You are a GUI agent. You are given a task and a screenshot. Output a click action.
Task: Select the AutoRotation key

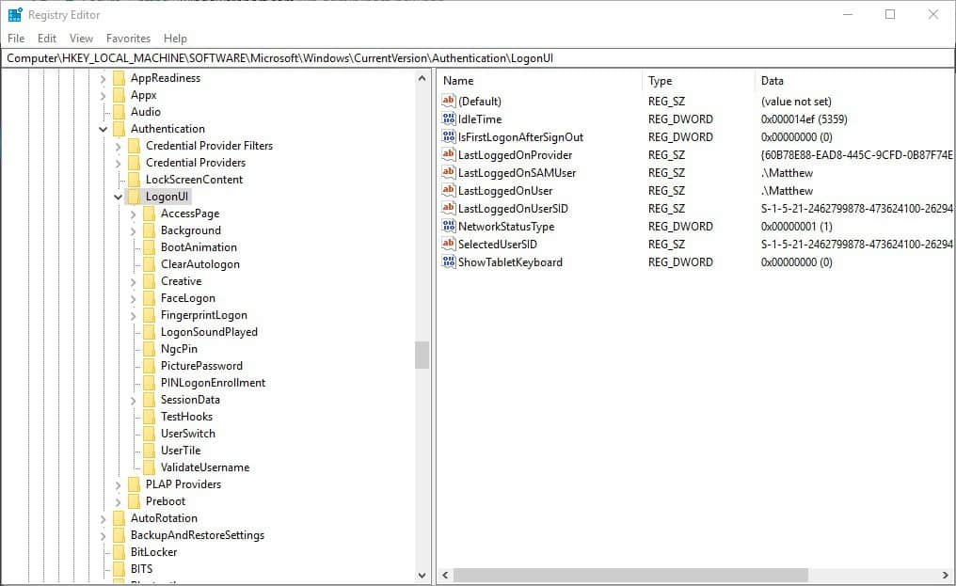pos(164,518)
